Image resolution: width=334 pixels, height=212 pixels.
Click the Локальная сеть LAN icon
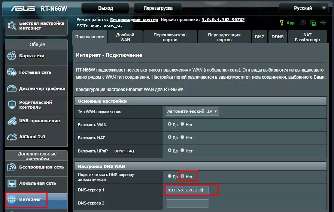coord(12,183)
